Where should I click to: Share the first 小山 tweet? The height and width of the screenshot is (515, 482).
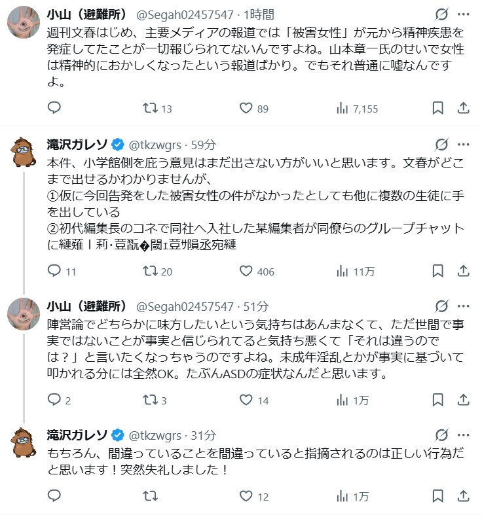pos(462,109)
